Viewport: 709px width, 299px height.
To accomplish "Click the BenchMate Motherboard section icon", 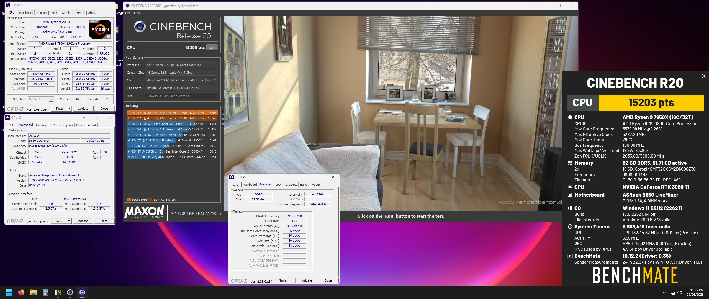I will pyautogui.click(x=570, y=195).
